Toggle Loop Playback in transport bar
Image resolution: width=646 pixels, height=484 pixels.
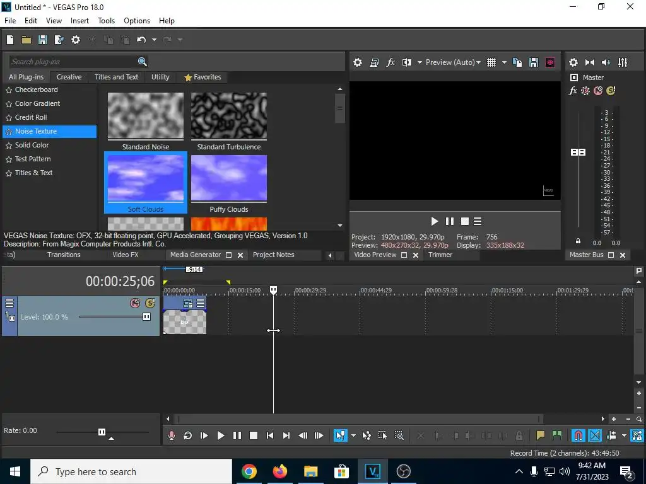tap(187, 435)
